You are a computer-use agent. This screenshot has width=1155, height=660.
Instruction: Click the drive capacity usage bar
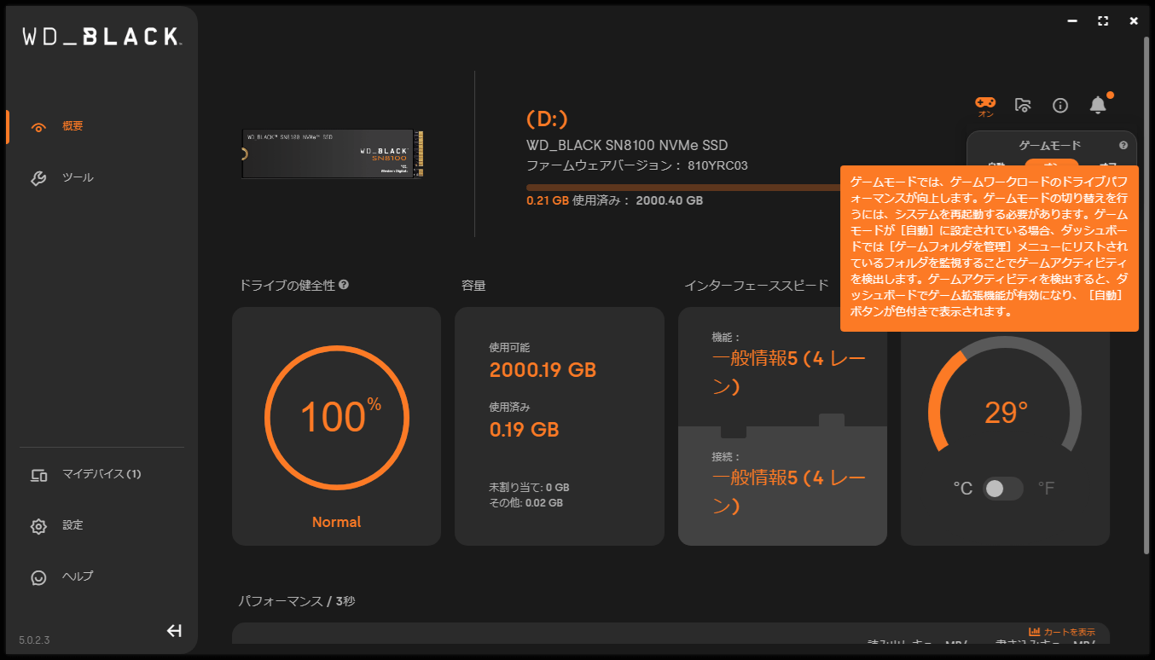(682, 187)
